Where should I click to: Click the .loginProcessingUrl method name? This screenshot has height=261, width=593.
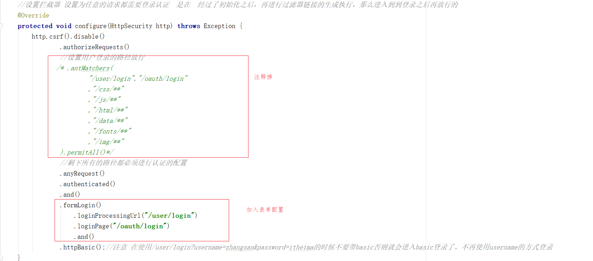click(x=107, y=216)
